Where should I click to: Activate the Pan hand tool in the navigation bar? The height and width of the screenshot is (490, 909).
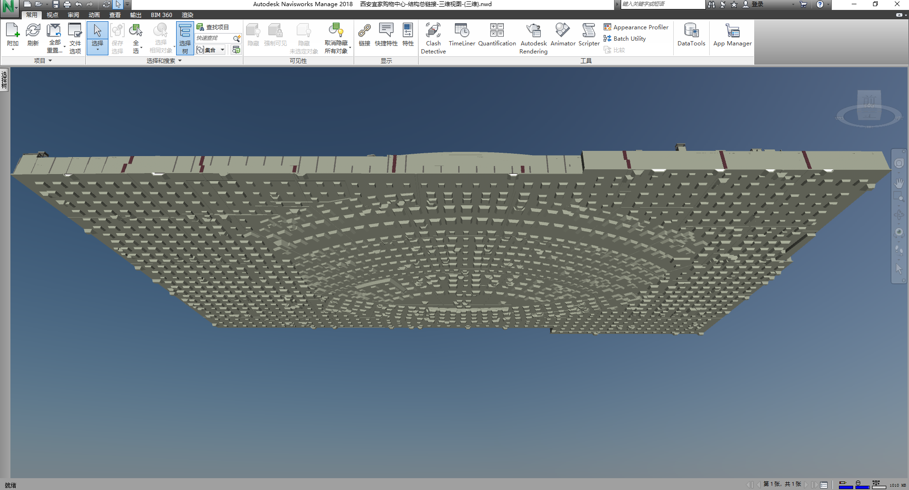pos(899,183)
